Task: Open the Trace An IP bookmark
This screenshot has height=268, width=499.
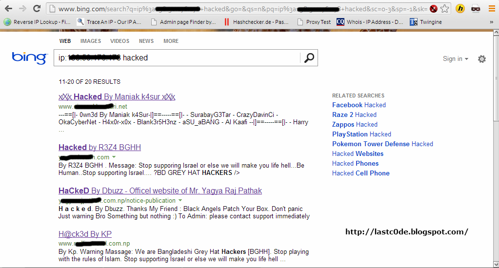Action: tap(109, 22)
